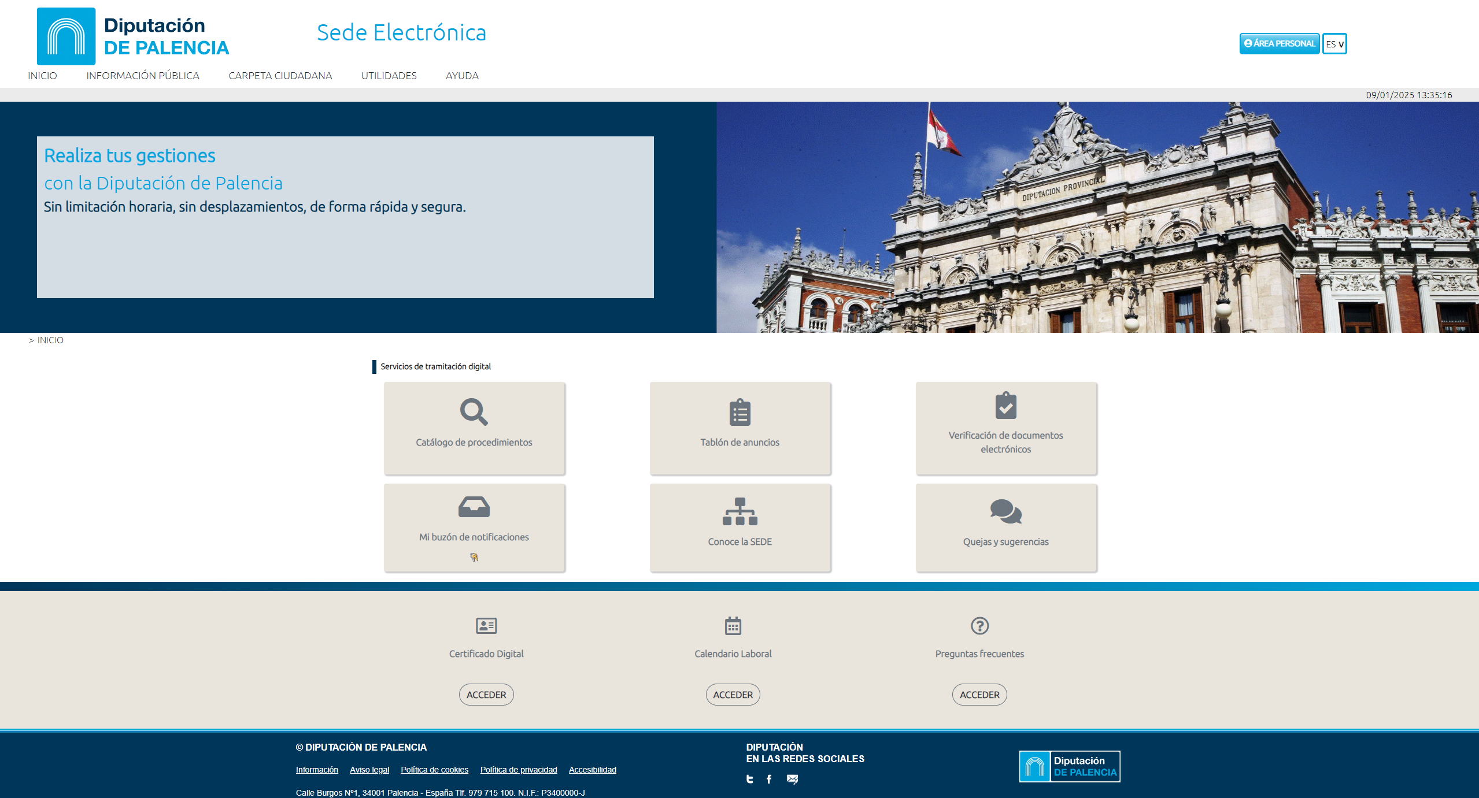
Task: Click the Diputación de Palencia header logo
Action: coord(133,36)
